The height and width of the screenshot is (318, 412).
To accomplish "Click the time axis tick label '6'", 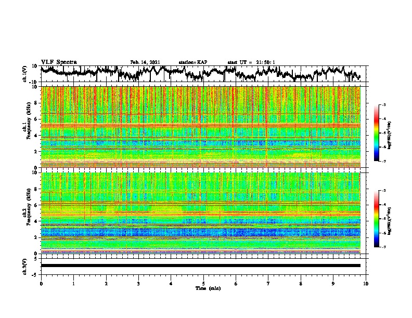I will point(236,284).
